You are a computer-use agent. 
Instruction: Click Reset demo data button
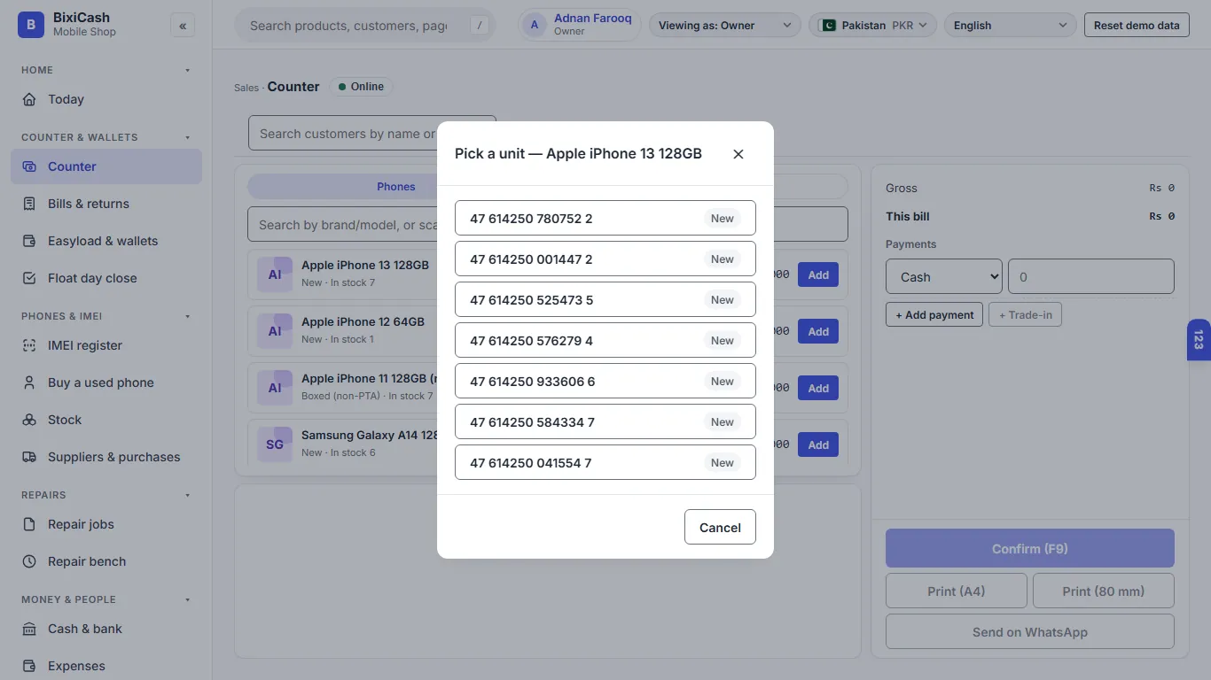[x=1137, y=26]
